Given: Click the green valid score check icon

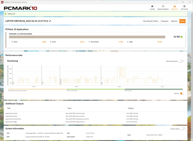Looking at the screenshot, I should pyautogui.click(x=5, y=14).
